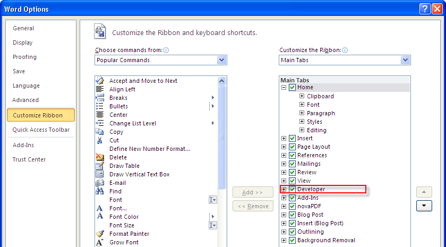The width and height of the screenshot is (446, 247).
Task: Choose the E-mail paperclip icon
Action: (100, 183)
